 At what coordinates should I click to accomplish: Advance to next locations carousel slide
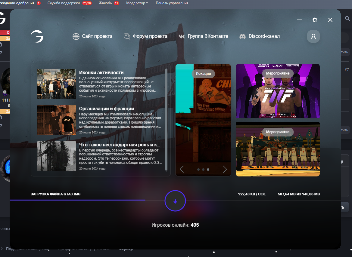(x=225, y=169)
